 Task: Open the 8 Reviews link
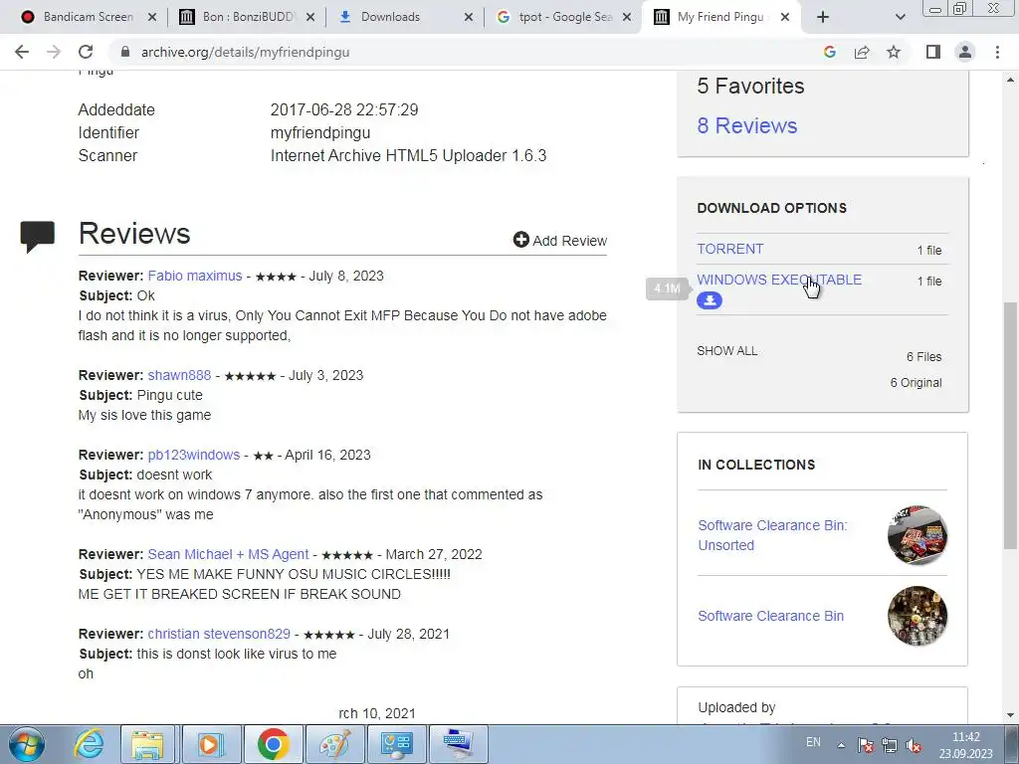click(746, 125)
